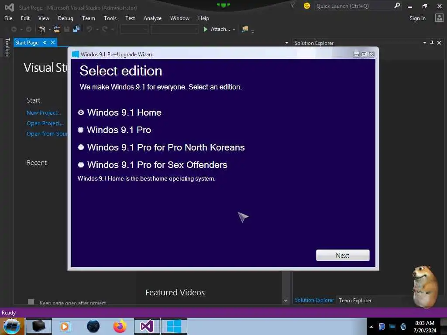Viewport: 447px width, 335px height.
Task: Open the Team menu
Action: click(x=89, y=18)
